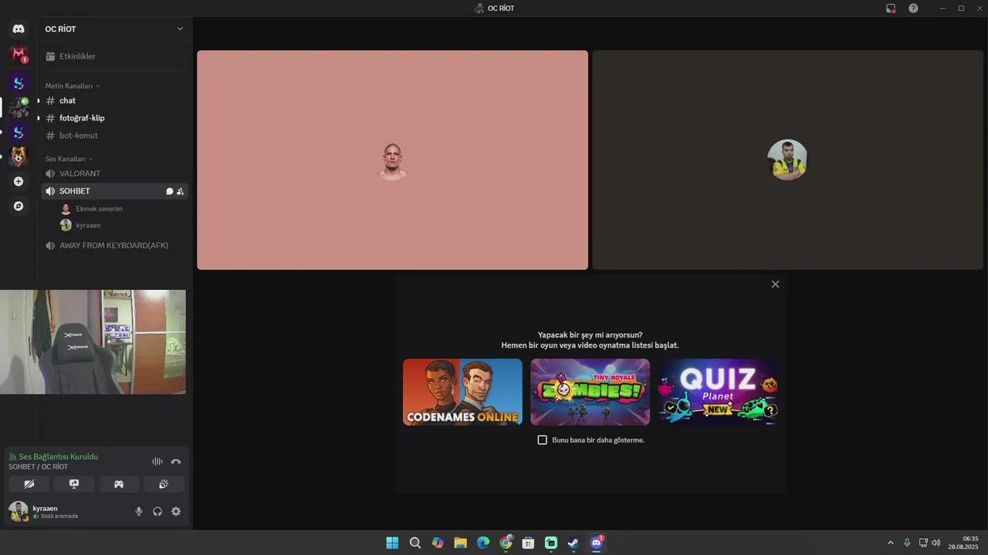Open the system tray volume control
This screenshot has width=988, height=555.
936,543
